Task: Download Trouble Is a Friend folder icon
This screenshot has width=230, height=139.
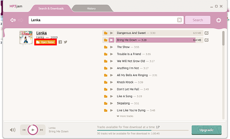Action: 106,54
